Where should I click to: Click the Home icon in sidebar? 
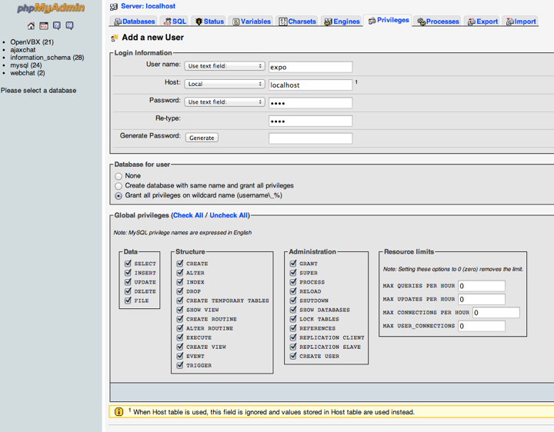click(31, 25)
